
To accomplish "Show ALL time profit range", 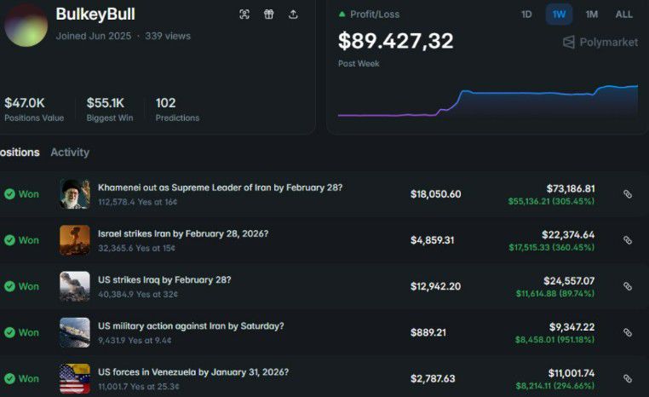I will point(624,14).
